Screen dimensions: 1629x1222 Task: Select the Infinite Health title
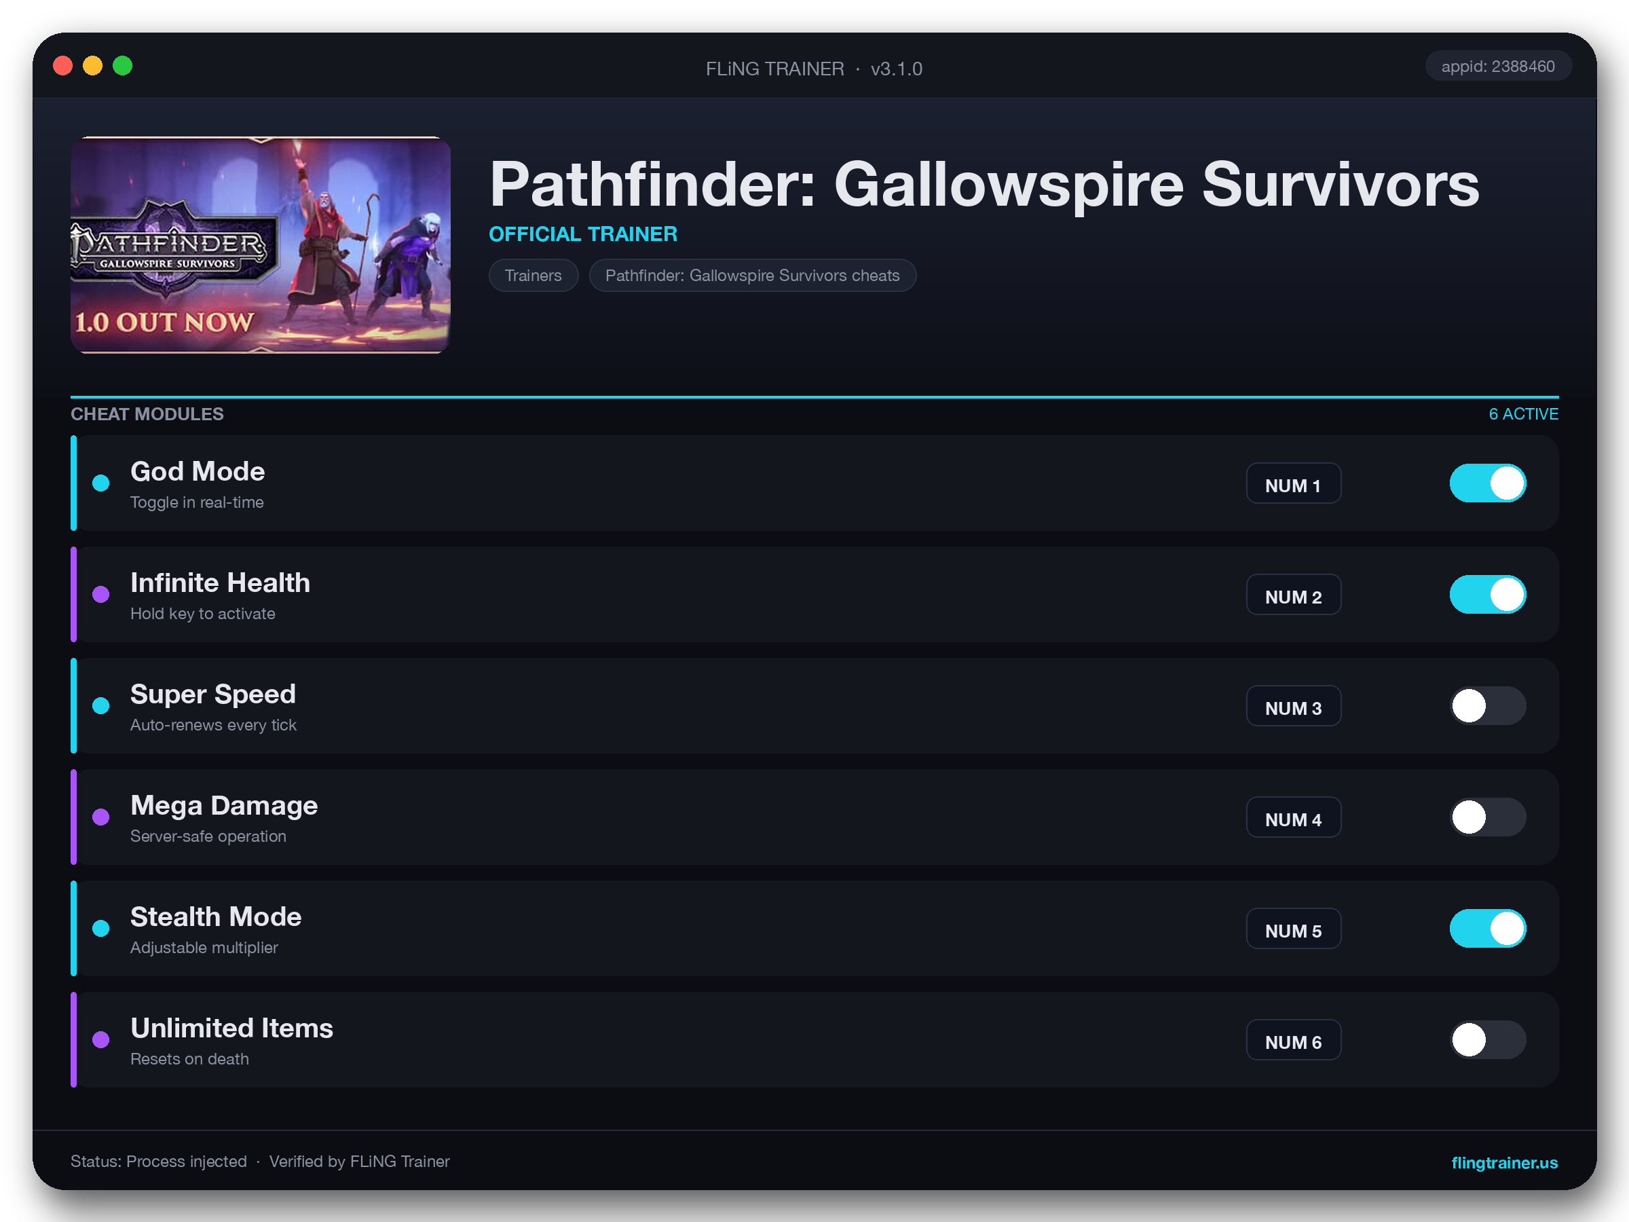pos(220,582)
